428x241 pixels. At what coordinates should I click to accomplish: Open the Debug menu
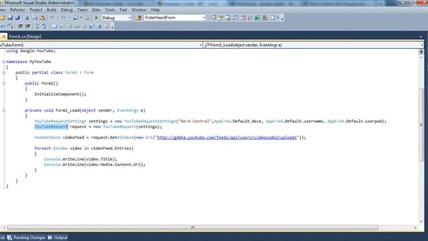[66, 10]
